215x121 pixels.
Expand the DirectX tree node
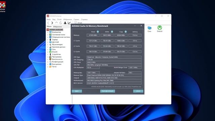coord(48,52)
